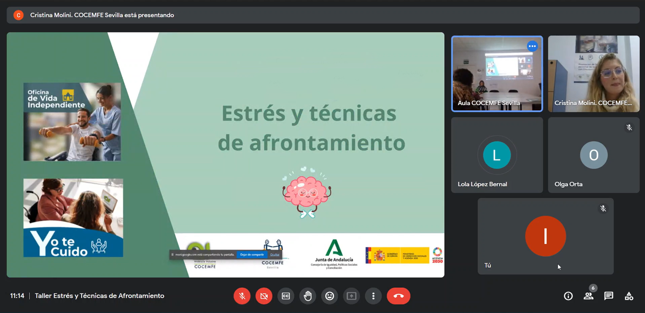645x313 pixels.
Task: Click the pink brain illustration on the slide
Action: click(x=307, y=192)
